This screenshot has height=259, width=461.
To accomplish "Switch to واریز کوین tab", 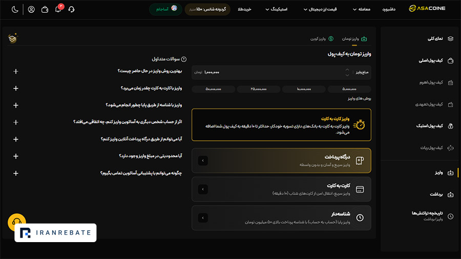I will [x=322, y=39].
